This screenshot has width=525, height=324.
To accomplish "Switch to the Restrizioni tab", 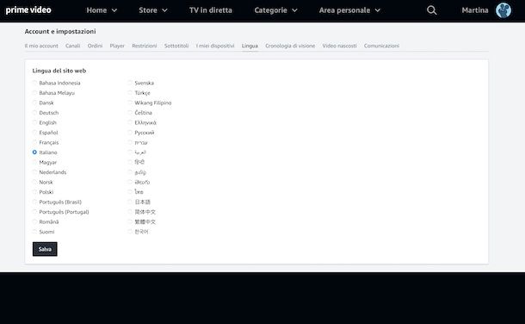I will tap(145, 46).
